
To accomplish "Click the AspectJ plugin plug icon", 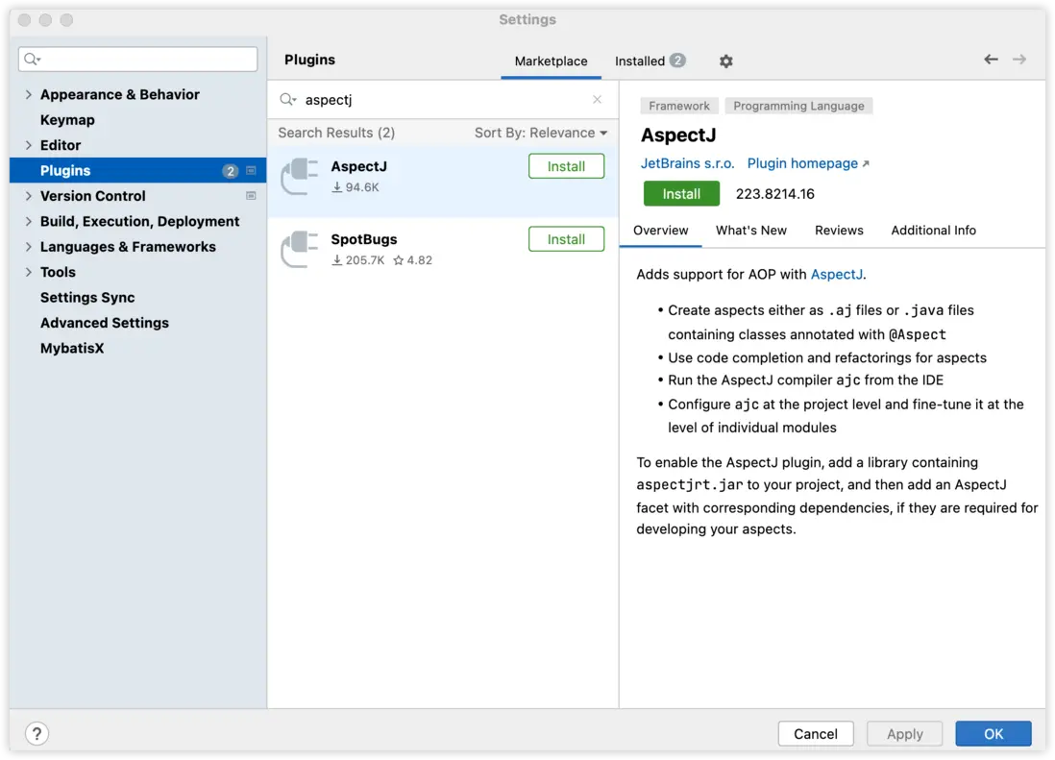I will pos(300,176).
